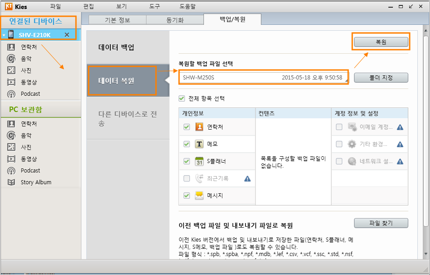Screen dimensions: 430x275
Task: Click the diagonal-arrow window mode button
Action: [411, 6]
